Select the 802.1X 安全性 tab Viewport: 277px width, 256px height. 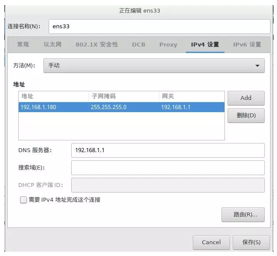pos(96,45)
